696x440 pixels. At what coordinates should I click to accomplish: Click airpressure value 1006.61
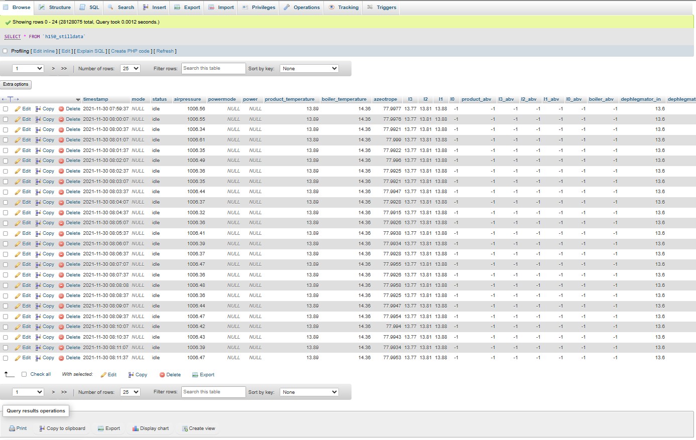coord(196,140)
